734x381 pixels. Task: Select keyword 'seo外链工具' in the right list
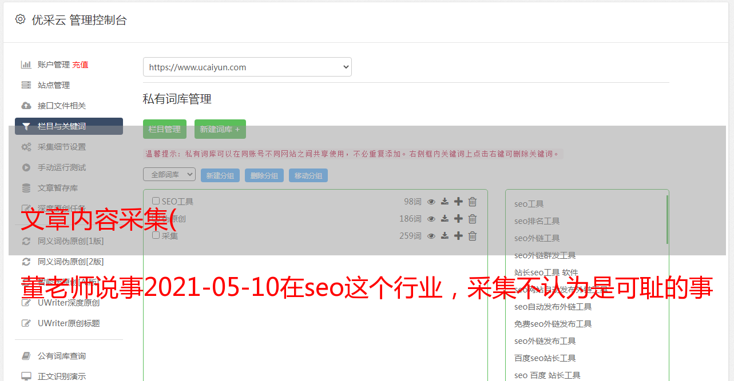coord(537,238)
